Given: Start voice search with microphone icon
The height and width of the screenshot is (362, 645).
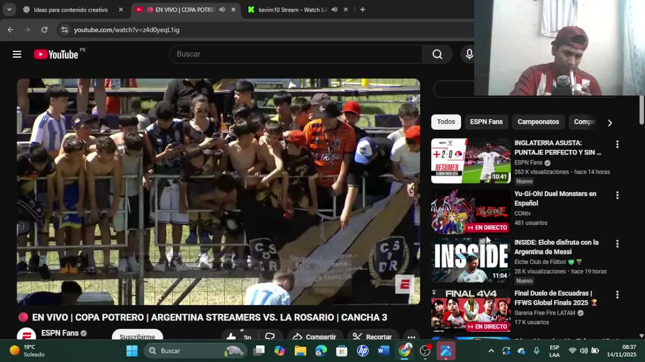Looking at the screenshot, I should point(469,54).
